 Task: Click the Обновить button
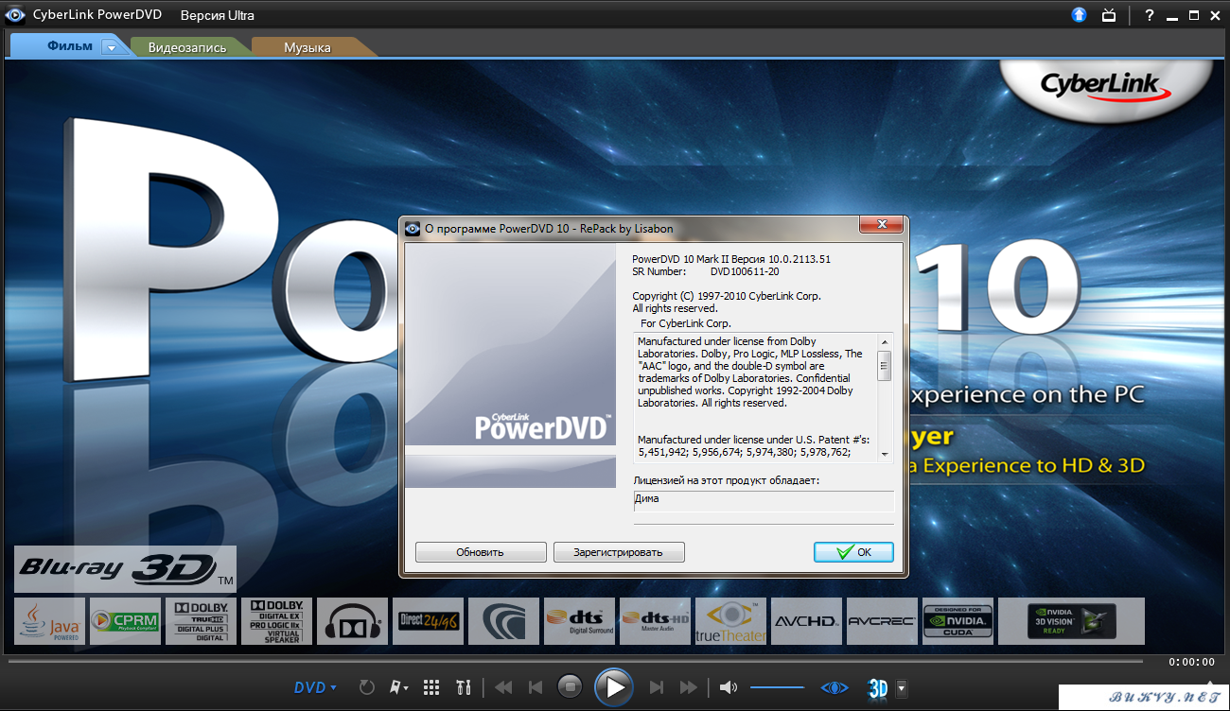481,552
